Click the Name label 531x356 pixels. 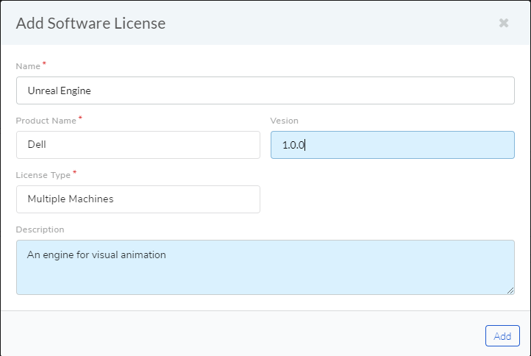click(28, 66)
